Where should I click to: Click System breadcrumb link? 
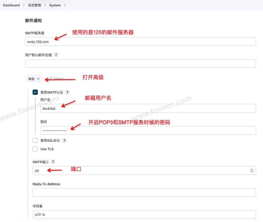[x=55, y=5]
